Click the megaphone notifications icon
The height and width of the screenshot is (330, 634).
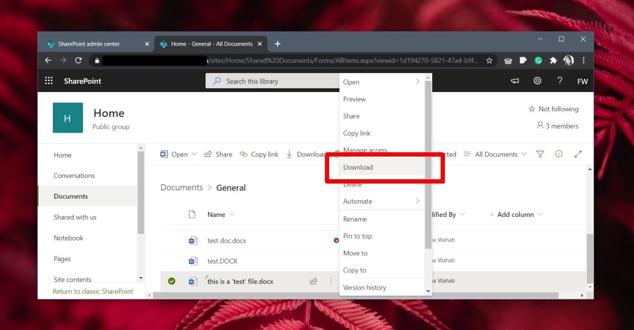point(515,81)
